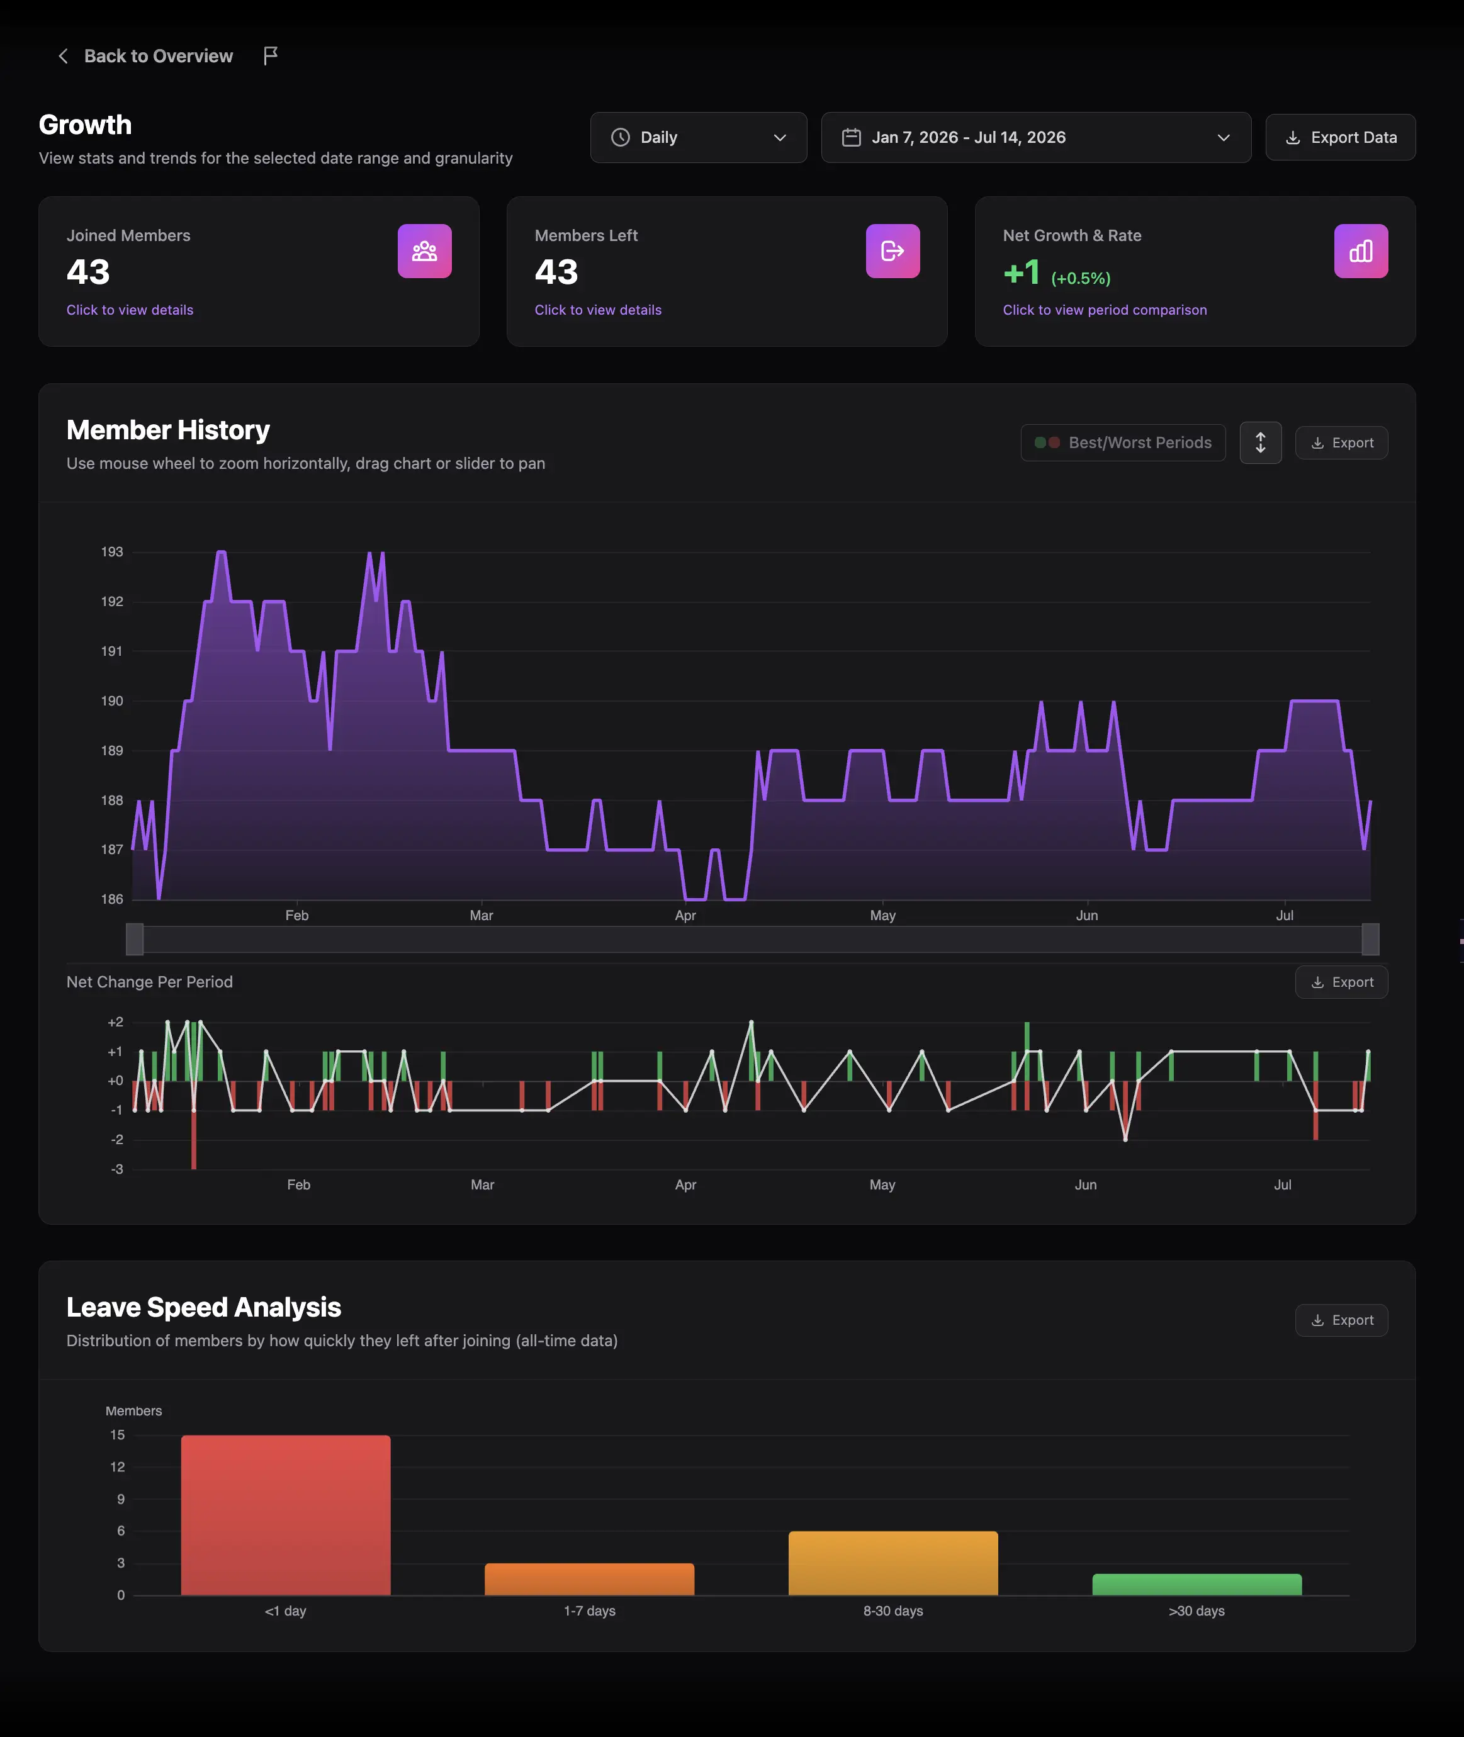Image resolution: width=1464 pixels, height=1737 pixels.
Task: Click the flag icon beside Back to Overview
Action: click(270, 55)
